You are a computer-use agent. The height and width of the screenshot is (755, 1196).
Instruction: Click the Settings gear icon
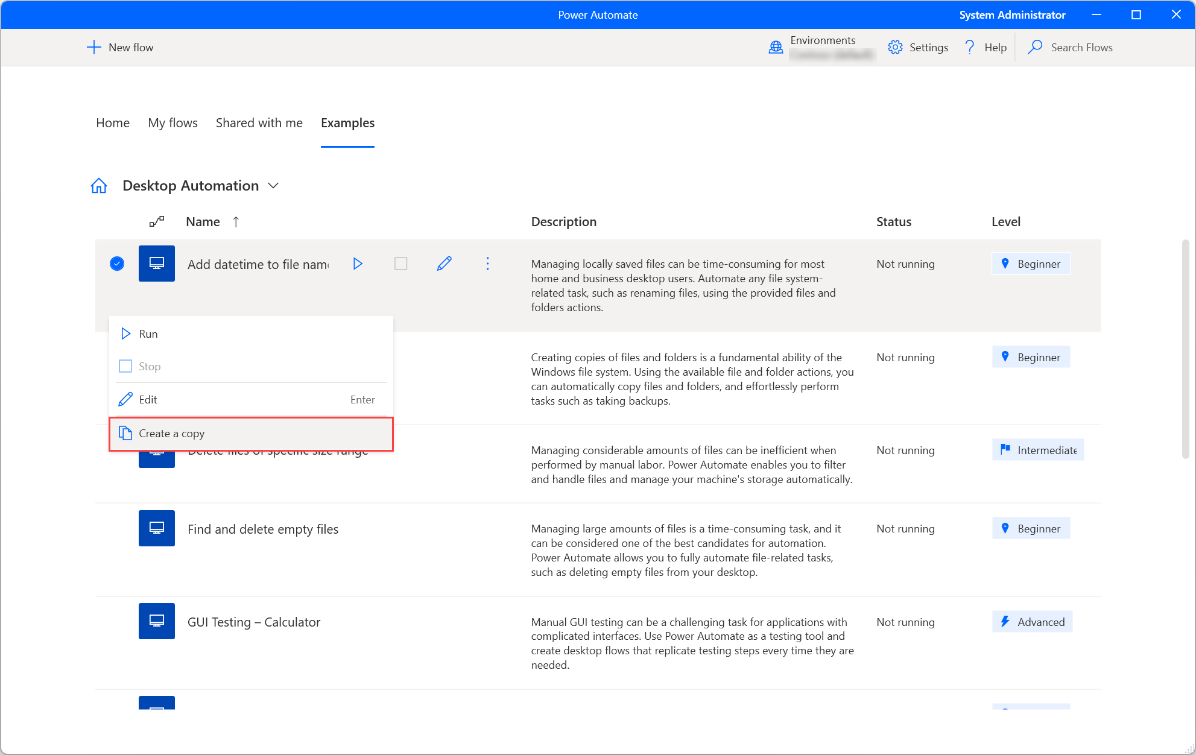coord(895,47)
